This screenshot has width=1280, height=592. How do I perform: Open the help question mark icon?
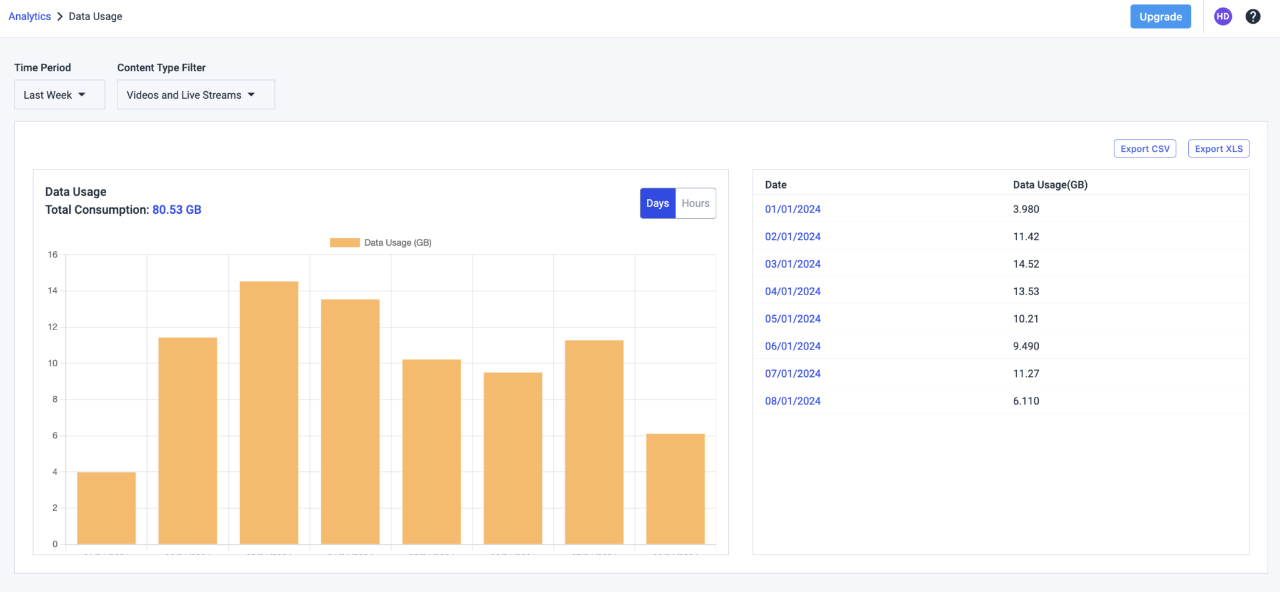[1252, 17]
